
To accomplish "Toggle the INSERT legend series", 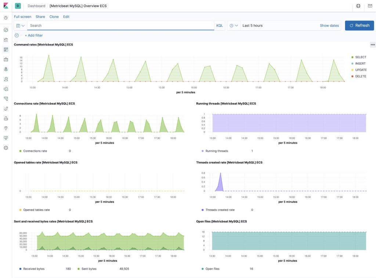I will click(358, 64).
